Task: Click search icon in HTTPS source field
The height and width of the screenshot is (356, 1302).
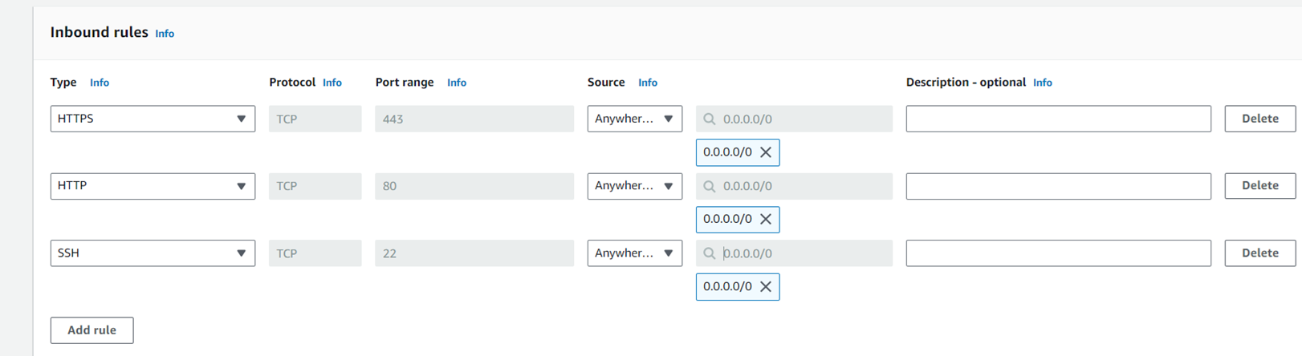Action: click(710, 119)
